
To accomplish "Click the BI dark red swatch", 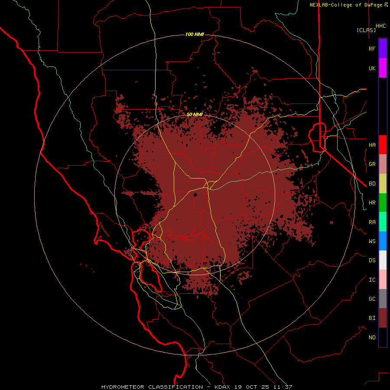I will pos(383,318).
